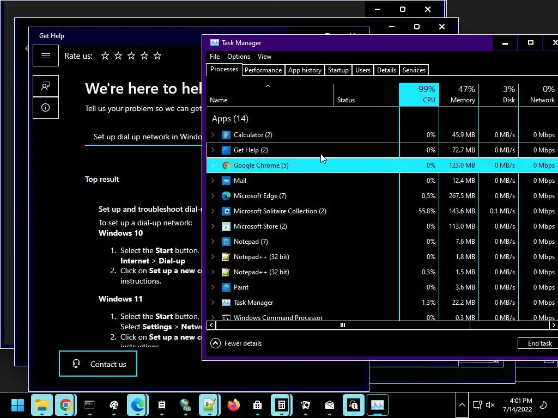This screenshot has width=558, height=418.
Task: Sort processes by Memory column header
Action: click(x=459, y=95)
